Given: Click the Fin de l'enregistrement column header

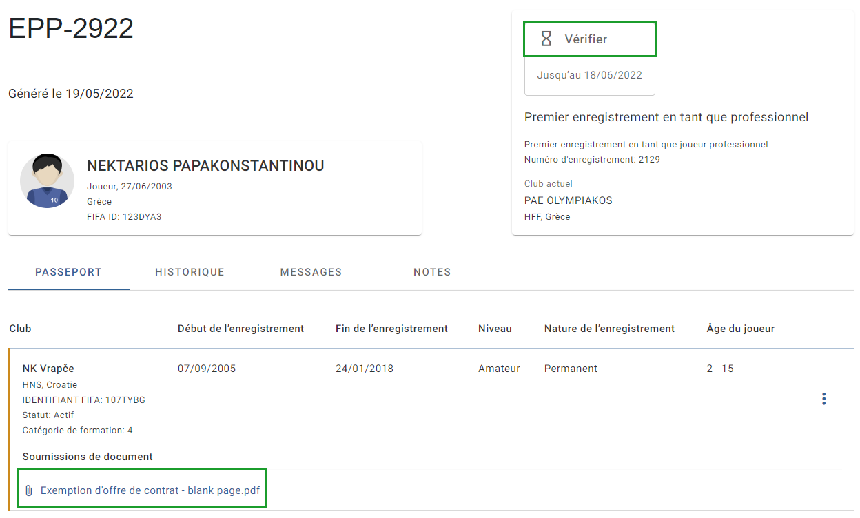Looking at the screenshot, I should tap(392, 329).
